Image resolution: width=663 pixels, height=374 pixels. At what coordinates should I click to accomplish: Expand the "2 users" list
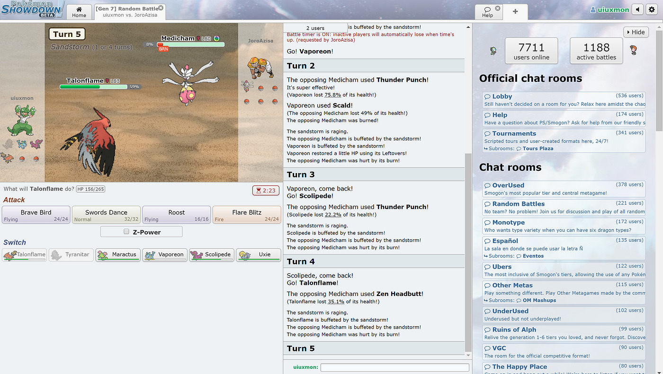pyautogui.click(x=315, y=27)
